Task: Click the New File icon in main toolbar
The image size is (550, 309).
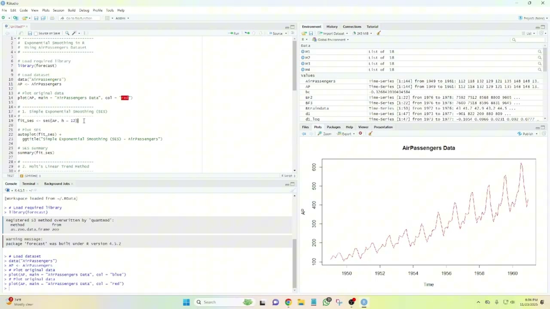Action: pos(3,18)
